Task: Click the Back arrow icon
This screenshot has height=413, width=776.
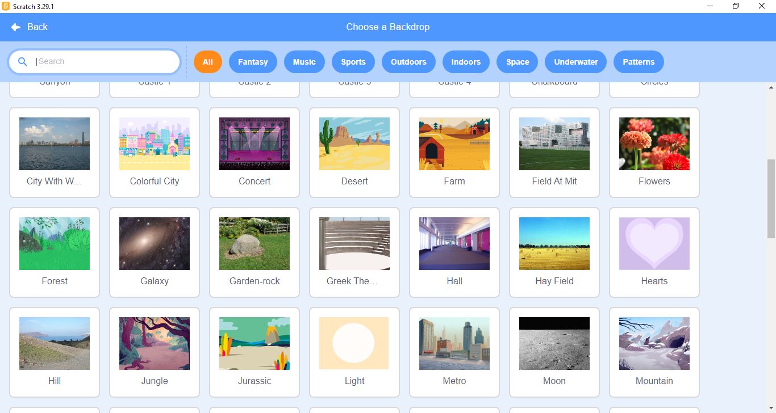Action: 16,27
